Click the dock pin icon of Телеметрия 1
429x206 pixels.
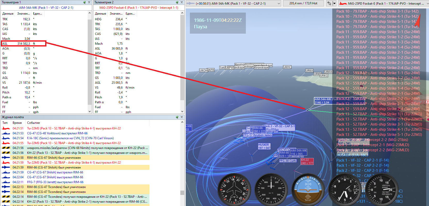pyautogui.click(x=85, y=2)
